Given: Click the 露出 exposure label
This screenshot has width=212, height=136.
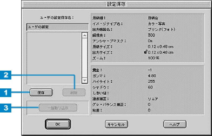Looking at the screenshot, I should (97, 70).
